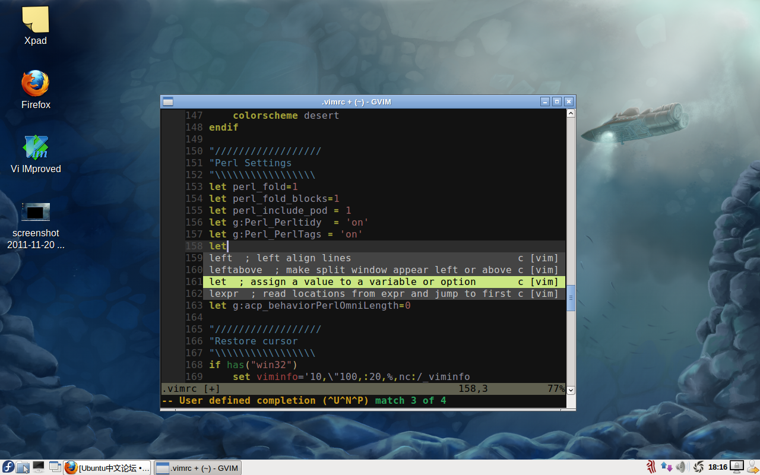Switch to .vimrc GVIM taskbar button

point(198,468)
